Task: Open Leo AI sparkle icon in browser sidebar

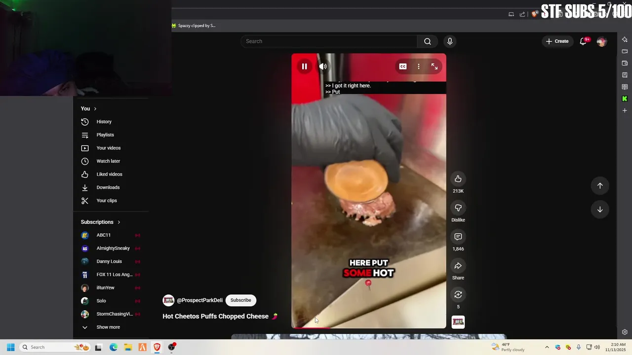Action: click(x=625, y=39)
